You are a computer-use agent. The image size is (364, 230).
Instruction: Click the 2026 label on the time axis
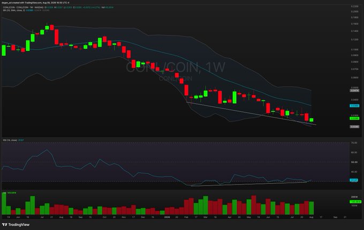click(167, 217)
